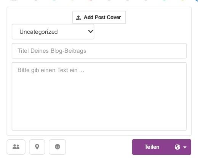Share the post with Teilen button
This screenshot has height=162, width=198.
[x=161, y=147]
